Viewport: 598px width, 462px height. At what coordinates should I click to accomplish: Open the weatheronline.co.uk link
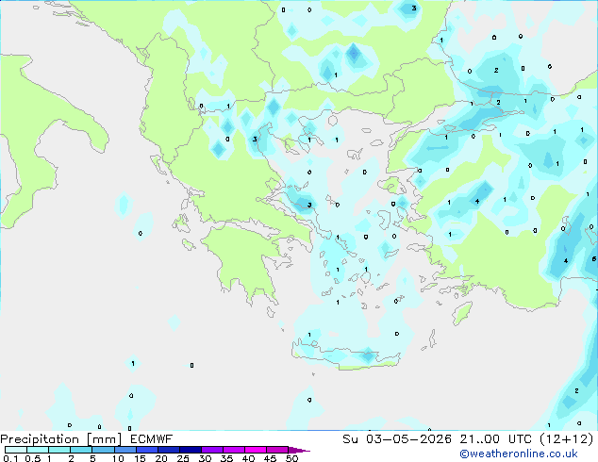coord(519,454)
